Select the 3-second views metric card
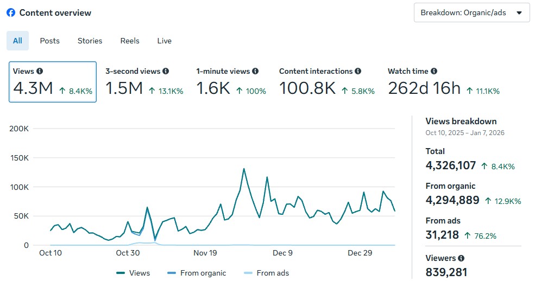The image size is (535, 281). pos(144,82)
